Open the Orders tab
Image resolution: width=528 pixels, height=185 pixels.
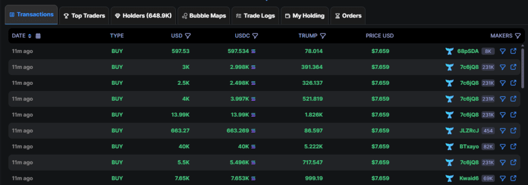[x=348, y=16]
